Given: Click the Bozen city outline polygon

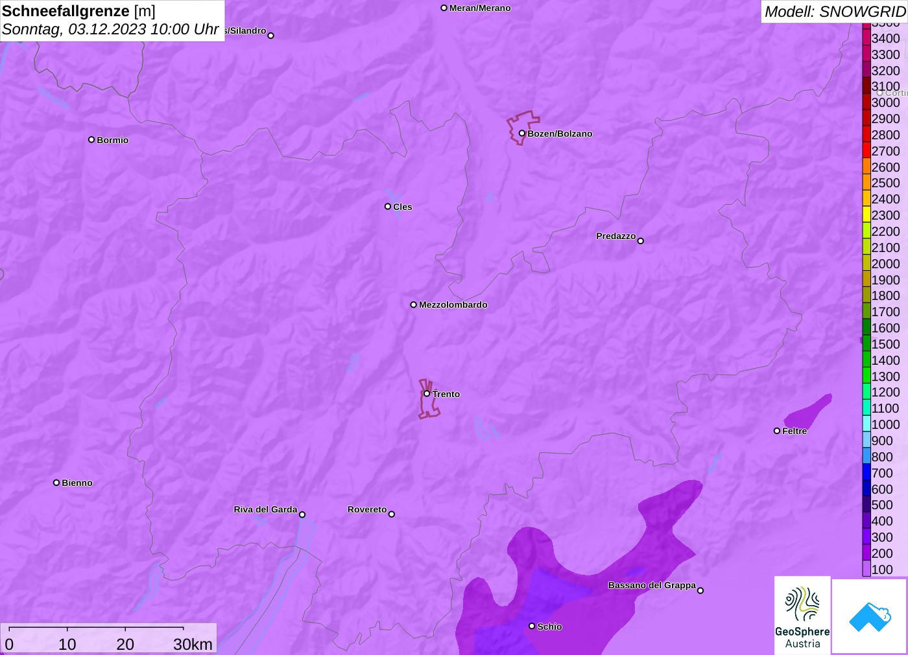Looking at the screenshot, I should point(522,128).
